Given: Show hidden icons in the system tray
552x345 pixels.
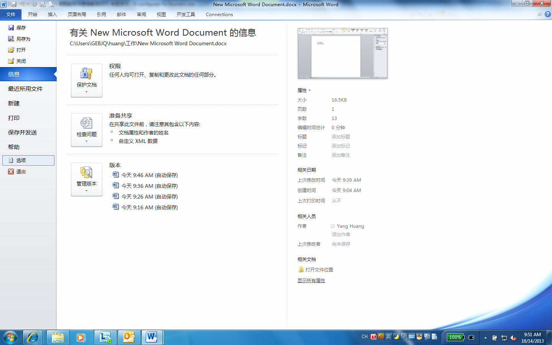Looking at the screenshot, I should pyautogui.click(x=485, y=338).
